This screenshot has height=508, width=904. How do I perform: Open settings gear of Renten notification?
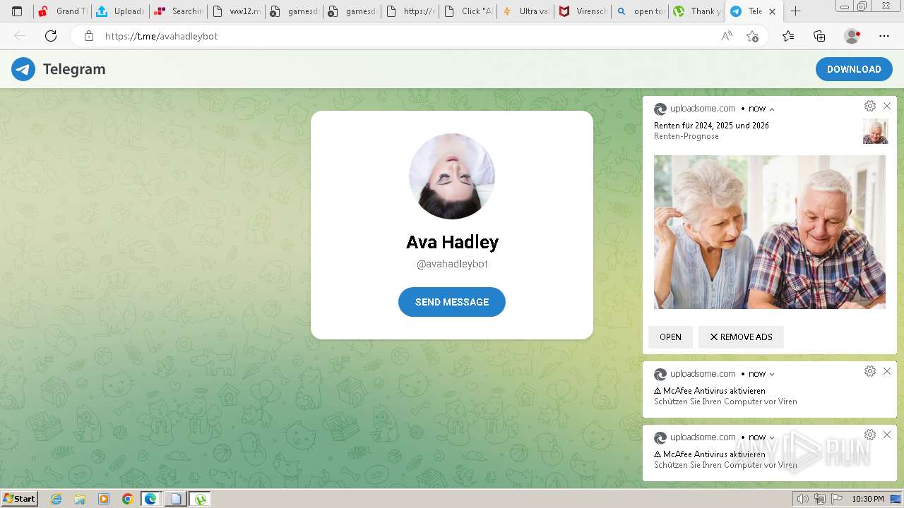click(x=870, y=106)
